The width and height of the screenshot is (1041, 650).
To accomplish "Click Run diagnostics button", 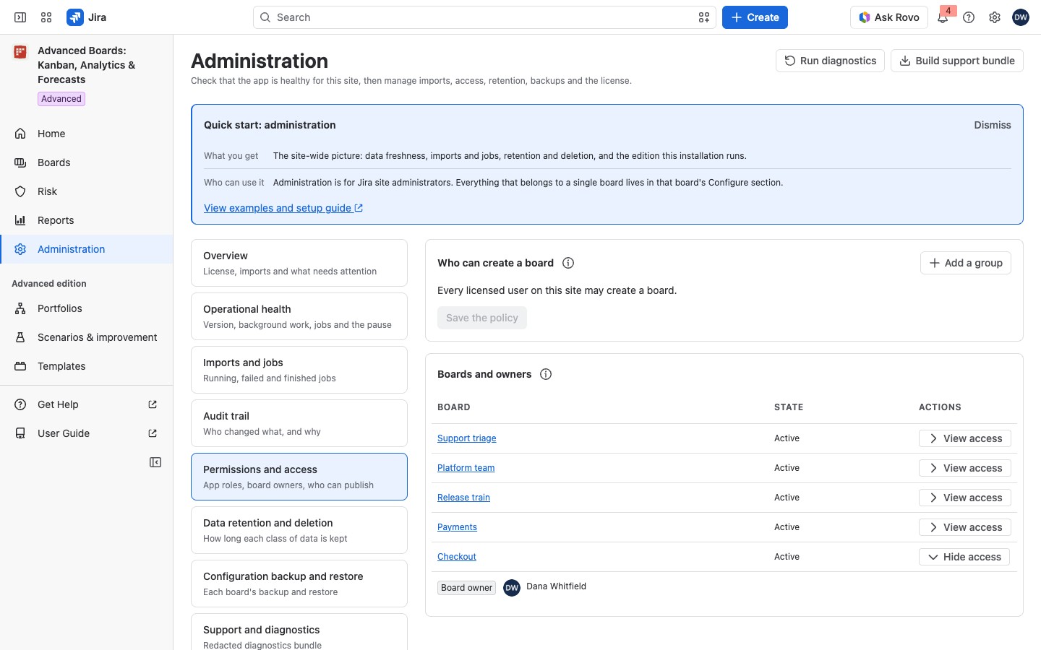I will 830,61.
